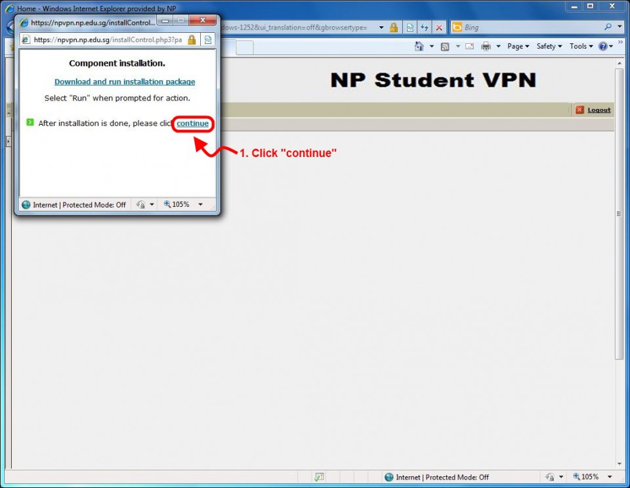Open the Page menu
The image size is (630, 488).
pyautogui.click(x=518, y=46)
